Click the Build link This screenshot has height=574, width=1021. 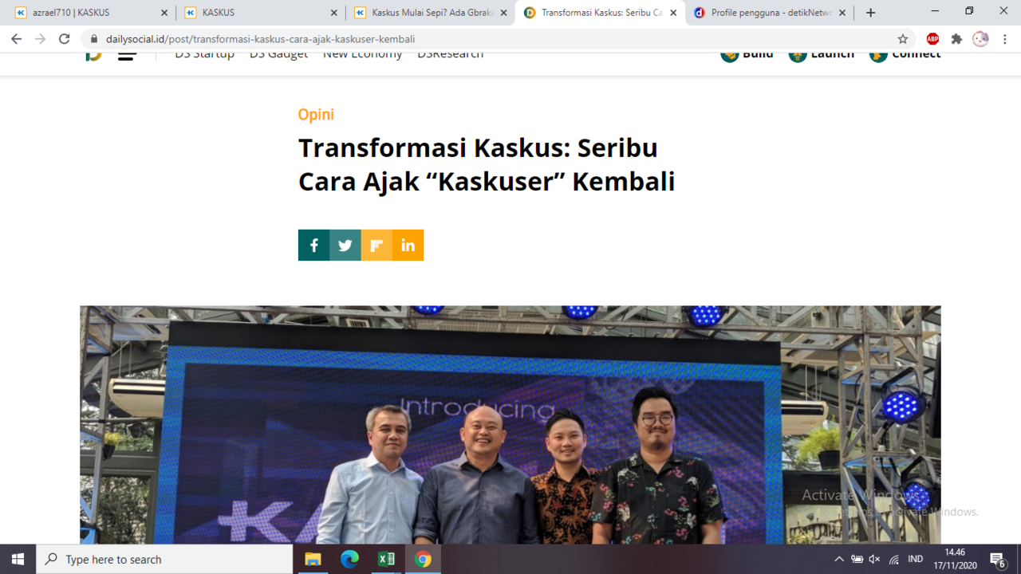(x=747, y=55)
